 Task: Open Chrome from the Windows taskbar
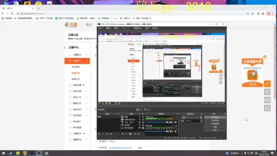pos(46,153)
